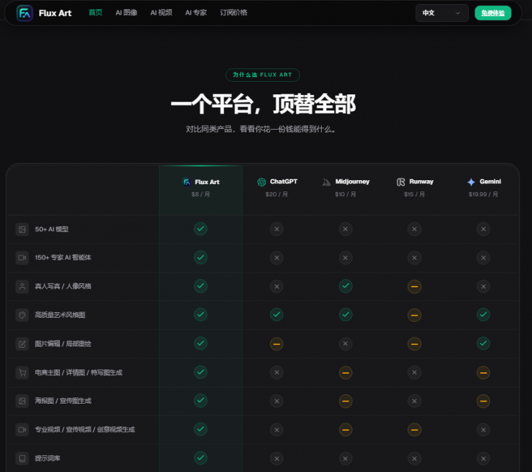Click the 高质量艺术风格图 label
The width and height of the screenshot is (532, 472).
pyautogui.click(x=60, y=315)
